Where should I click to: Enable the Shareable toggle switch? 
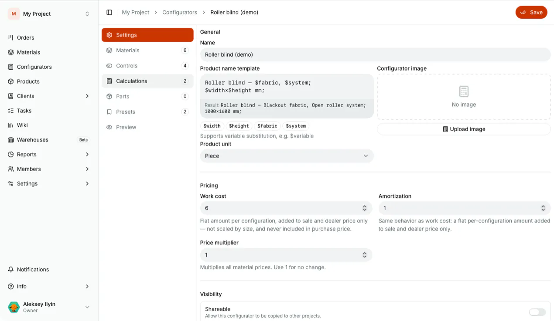(537, 312)
